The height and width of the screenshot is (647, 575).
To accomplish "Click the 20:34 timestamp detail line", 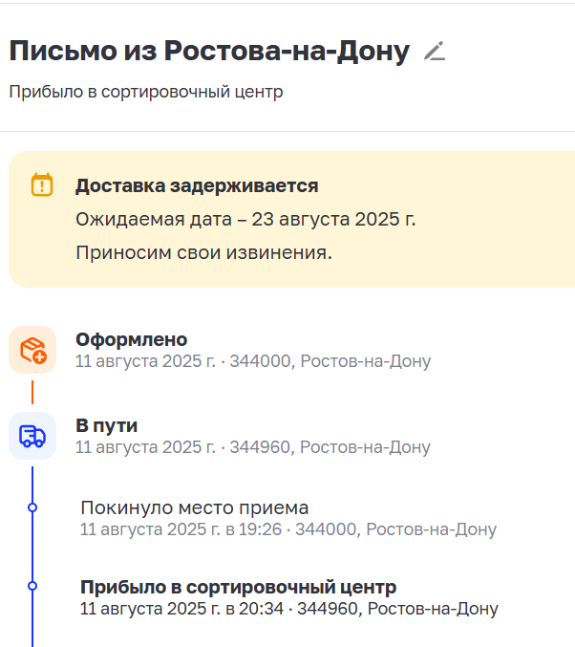I will tap(288, 609).
